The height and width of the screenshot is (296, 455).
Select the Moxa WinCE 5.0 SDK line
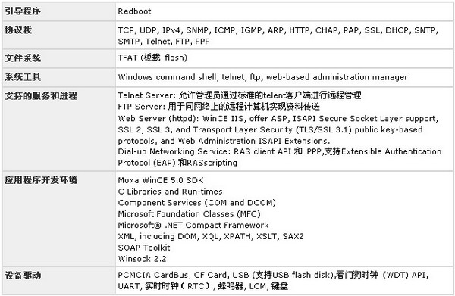(161, 180)
